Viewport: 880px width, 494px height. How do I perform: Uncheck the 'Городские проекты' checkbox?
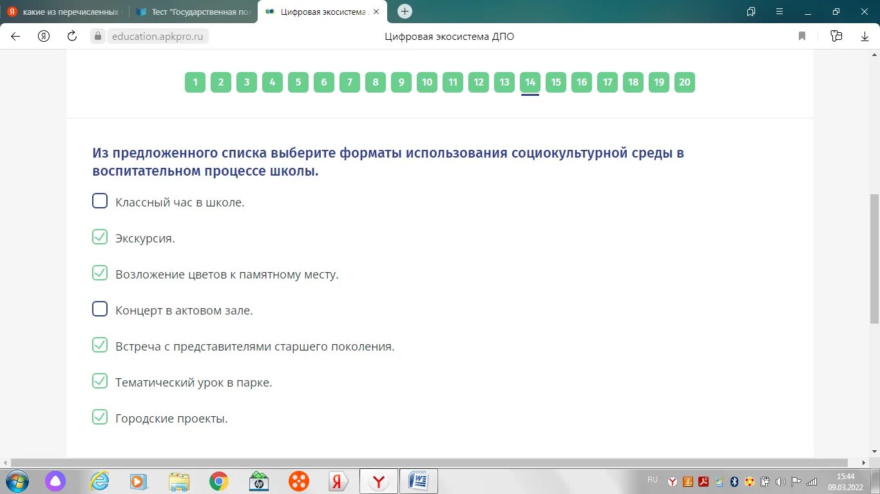click(x=100, y=417)
